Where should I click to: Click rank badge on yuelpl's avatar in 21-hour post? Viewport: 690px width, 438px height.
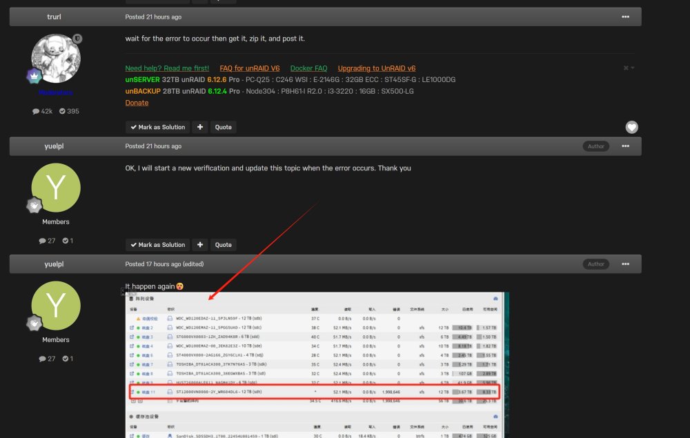click(34, 206)
